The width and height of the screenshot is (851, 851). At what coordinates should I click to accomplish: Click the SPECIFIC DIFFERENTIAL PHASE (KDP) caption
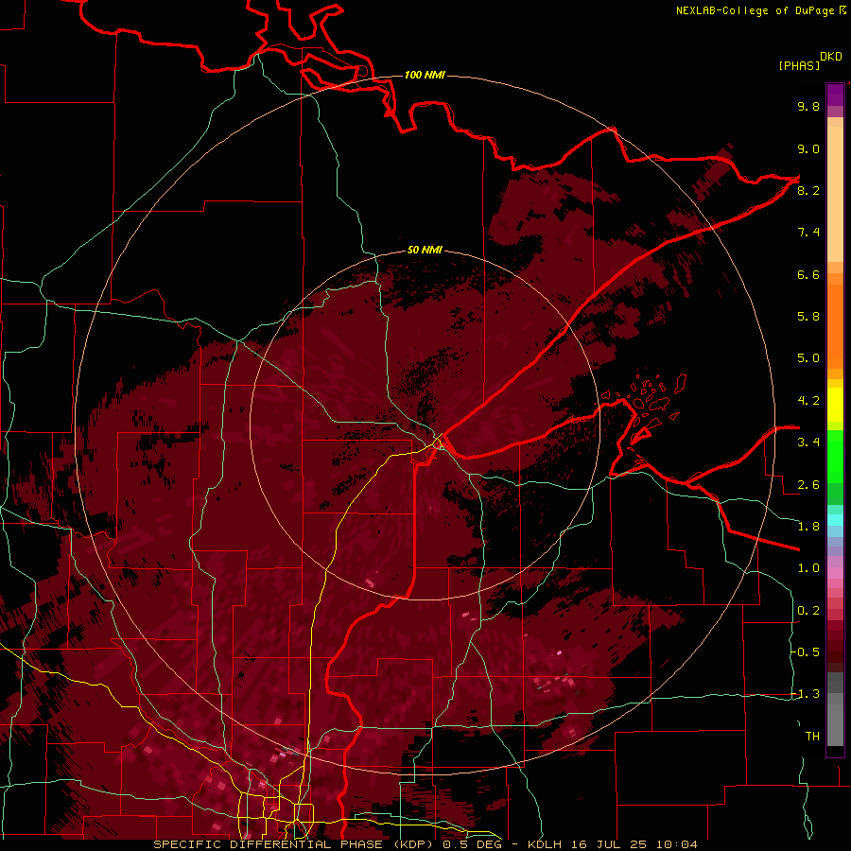pyautogui.click(x=296, y=844)
